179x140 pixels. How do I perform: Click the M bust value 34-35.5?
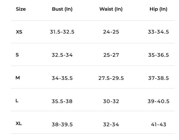[x=62, y=78]
